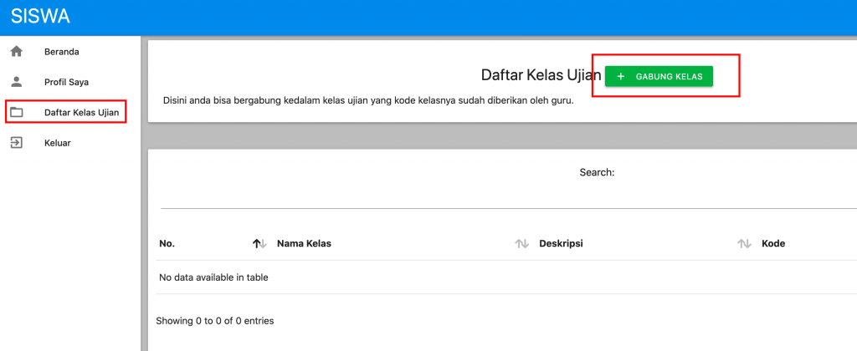Click the plus icon on the green button
857x351 pixels.
620,77
